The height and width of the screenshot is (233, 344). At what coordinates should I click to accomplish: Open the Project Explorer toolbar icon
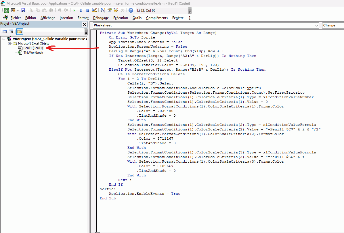coord(103,10)
